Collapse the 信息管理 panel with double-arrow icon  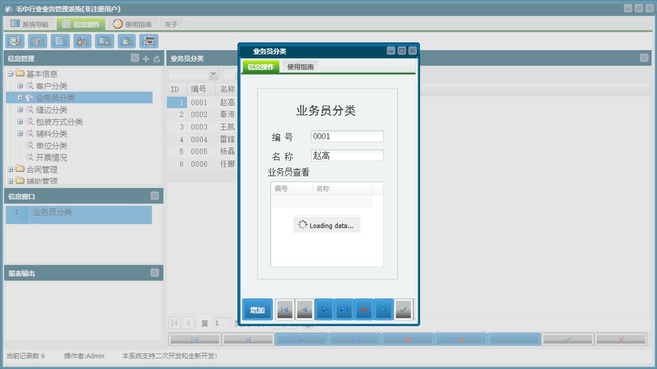(x=135, y=58)
